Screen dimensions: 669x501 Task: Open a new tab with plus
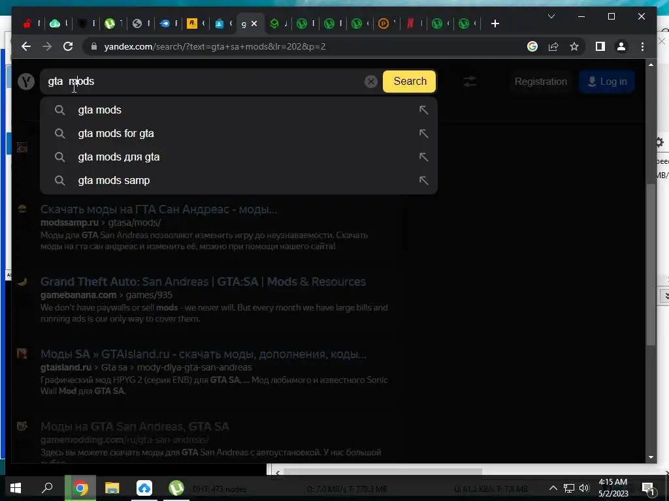click(x=495, y=23)
